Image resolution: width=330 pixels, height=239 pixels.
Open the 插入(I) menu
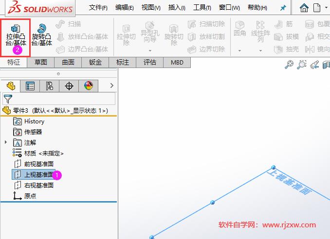(x=177, y=8)
